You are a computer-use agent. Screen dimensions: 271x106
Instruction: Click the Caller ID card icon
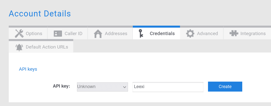point(58,33)
